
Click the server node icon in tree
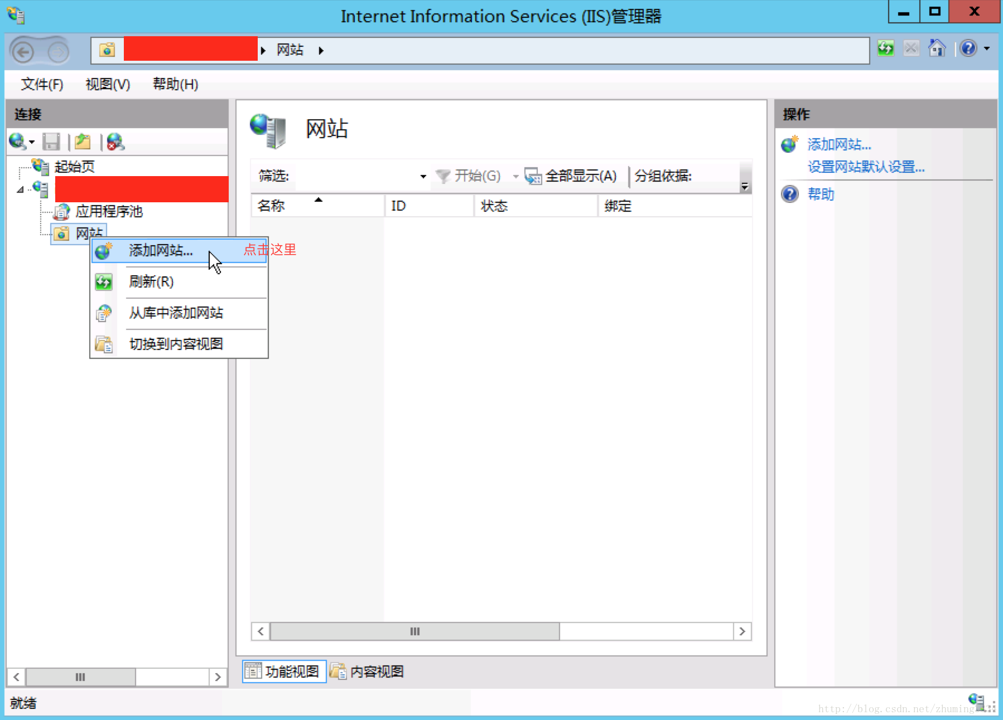tap(40, 189)
